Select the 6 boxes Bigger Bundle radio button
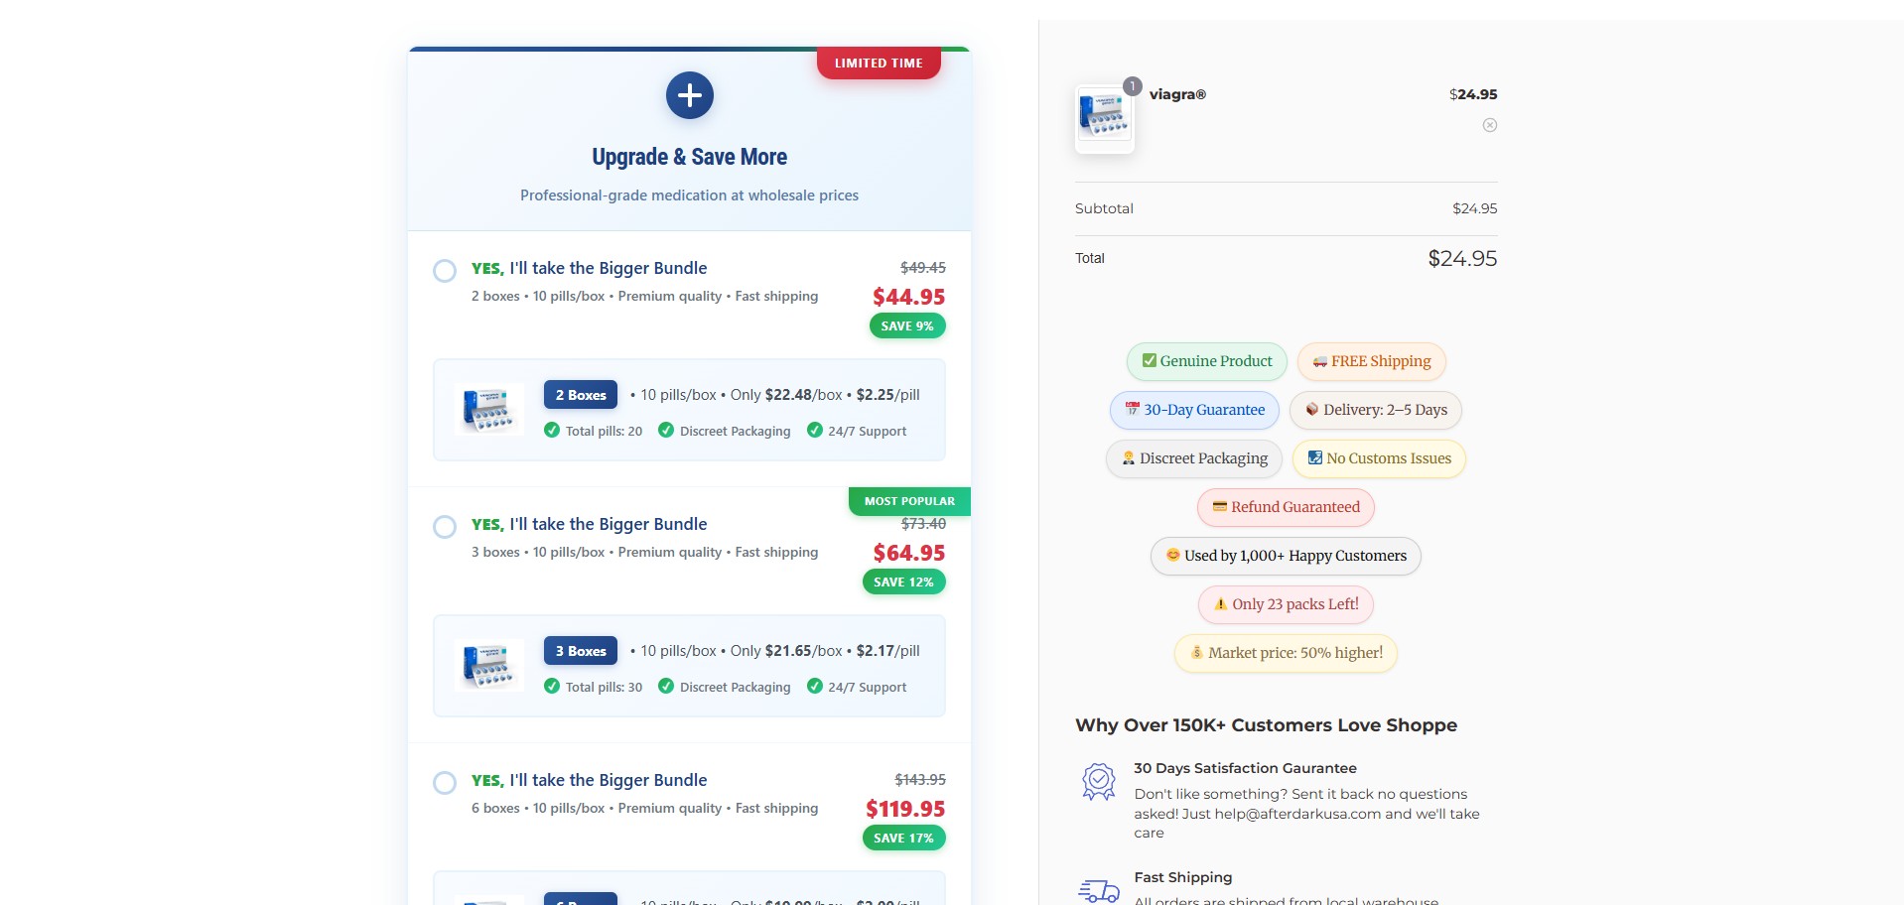Image resolution: width=1904 pixels, height=905 pixels. (445, 783)
